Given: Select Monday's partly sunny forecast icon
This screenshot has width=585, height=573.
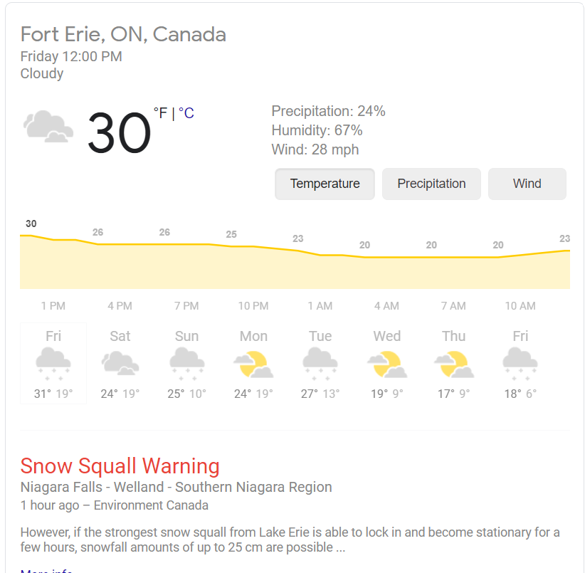Looking at the screenshot, I should coord(253,364).
